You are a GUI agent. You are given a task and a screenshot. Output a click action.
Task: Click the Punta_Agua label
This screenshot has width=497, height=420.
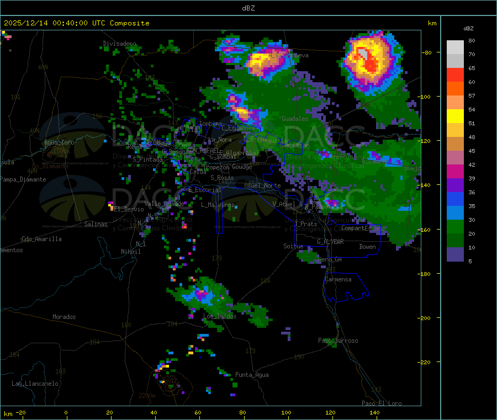(252, 375)
